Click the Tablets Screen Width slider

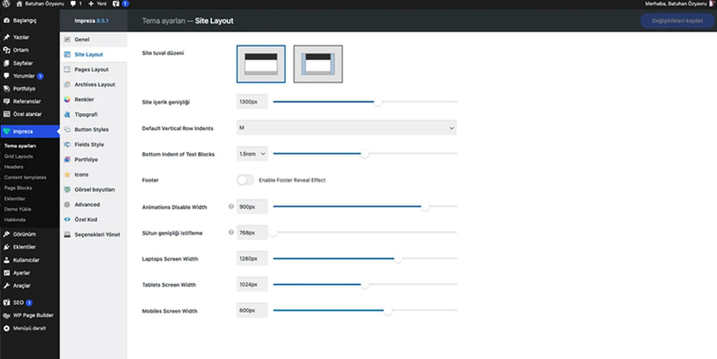click(365, 285)
